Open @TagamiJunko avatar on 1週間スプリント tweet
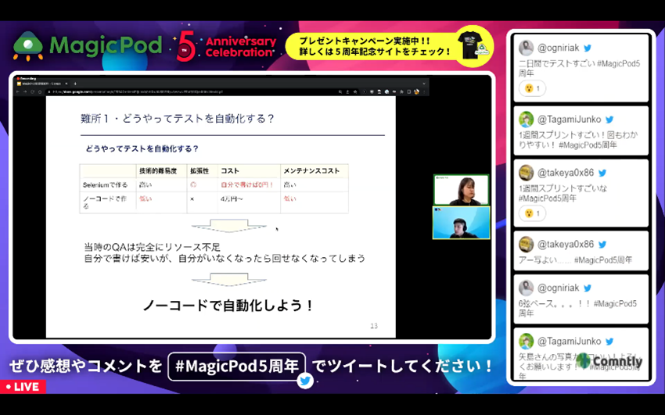Image resolution: width=665 pixels, height=415 pixels. pyautogui.click(x=527, y=120)
